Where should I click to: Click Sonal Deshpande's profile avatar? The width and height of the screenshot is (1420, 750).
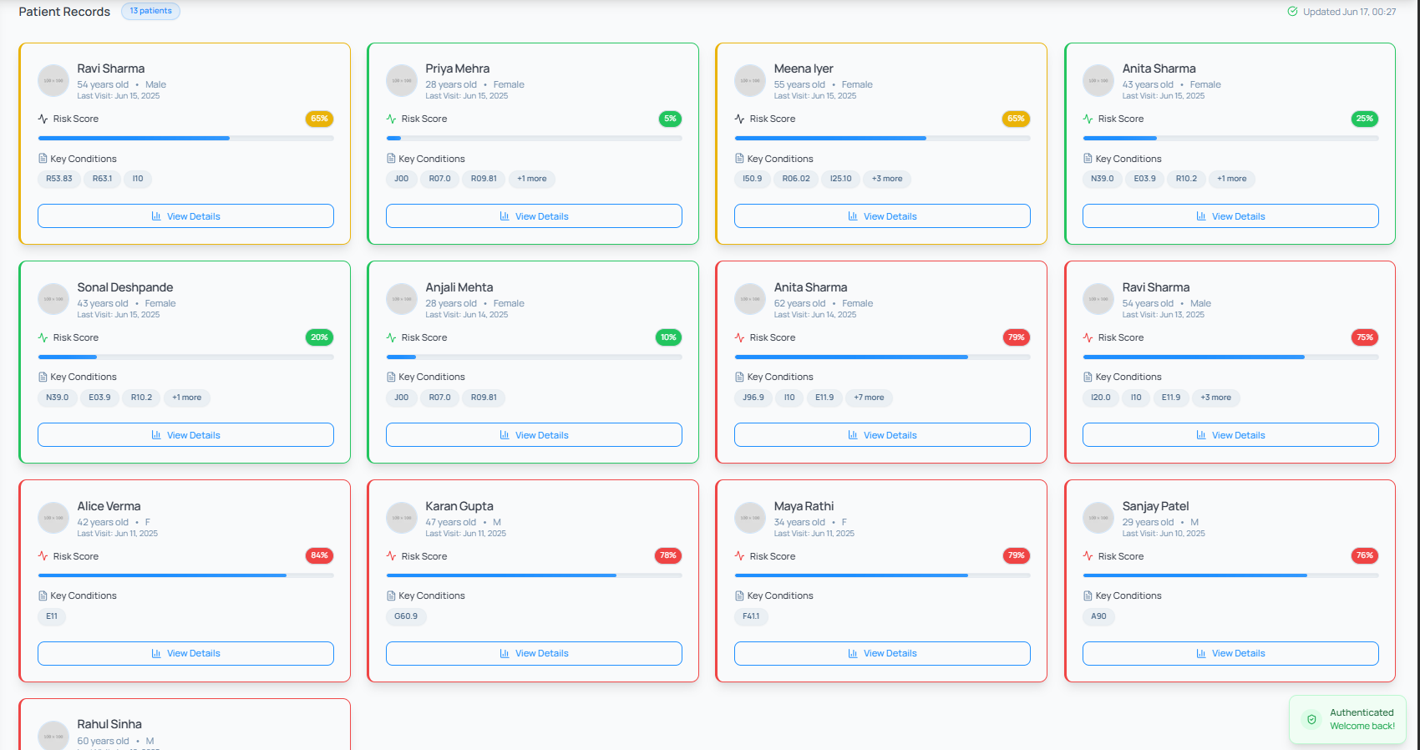[53, 299]
